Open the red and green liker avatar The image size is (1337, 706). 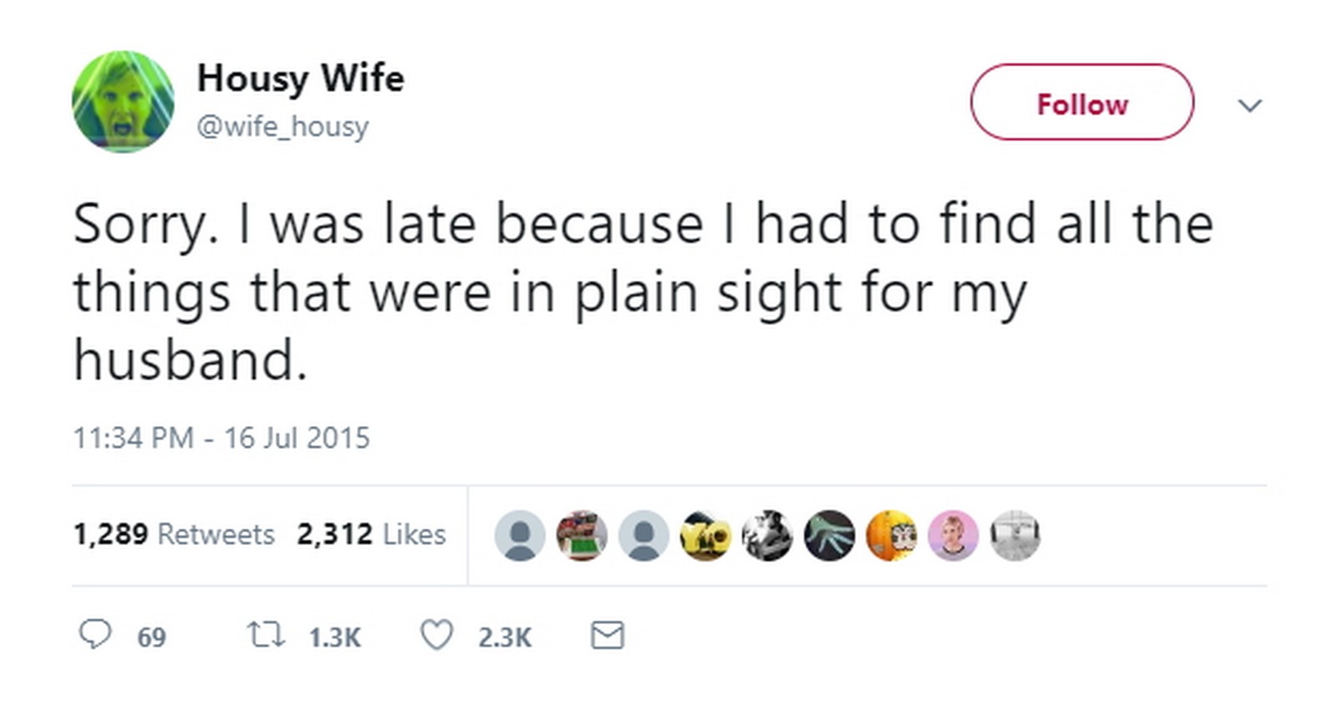pyautogui.click(x=582, y=536)
